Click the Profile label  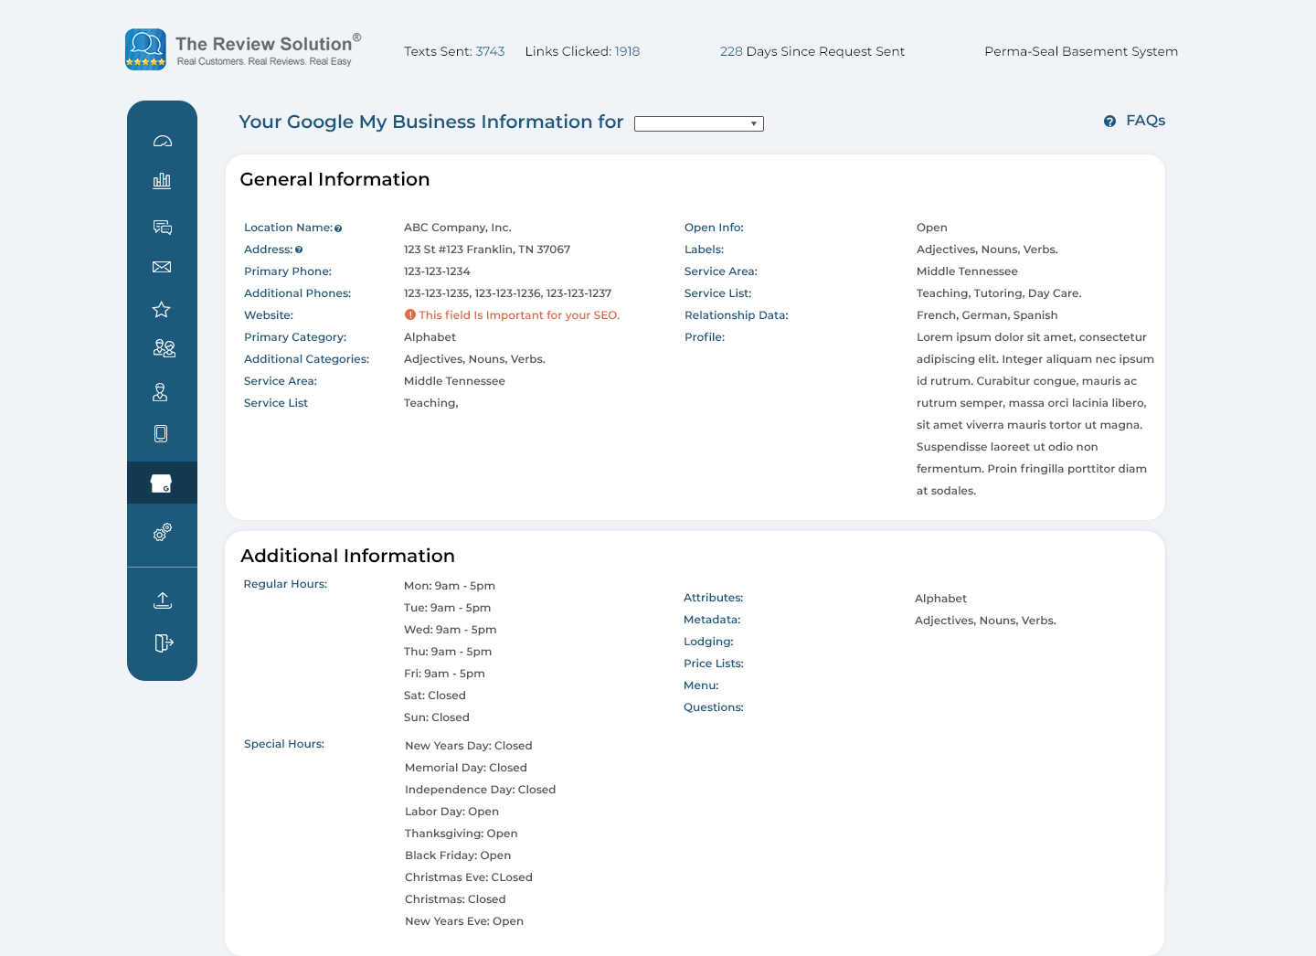[x=705, y=337]
